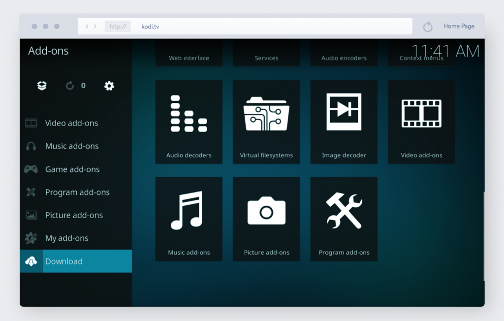Select the Web interface category tile
Viewport: 504px width, 321px height.
pyautogui.click(x=189, y=53)
